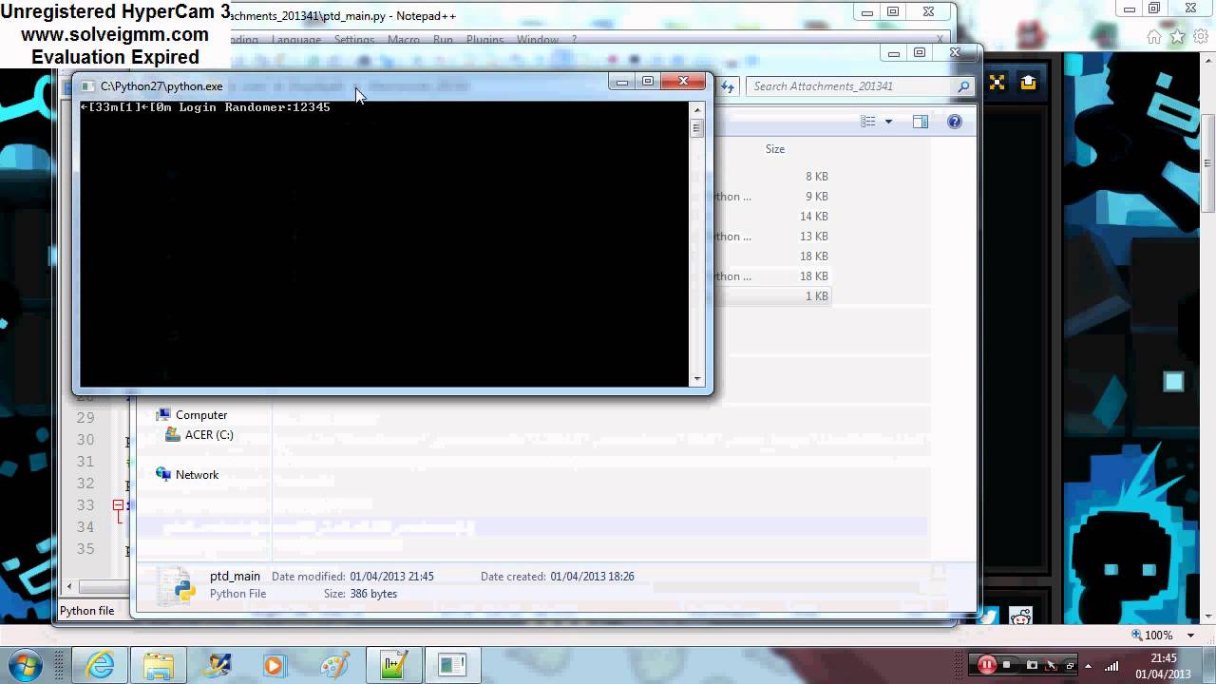Switch to the python console taskbar icon
This screenshot has height=684, width=1216.
[452, 665]
